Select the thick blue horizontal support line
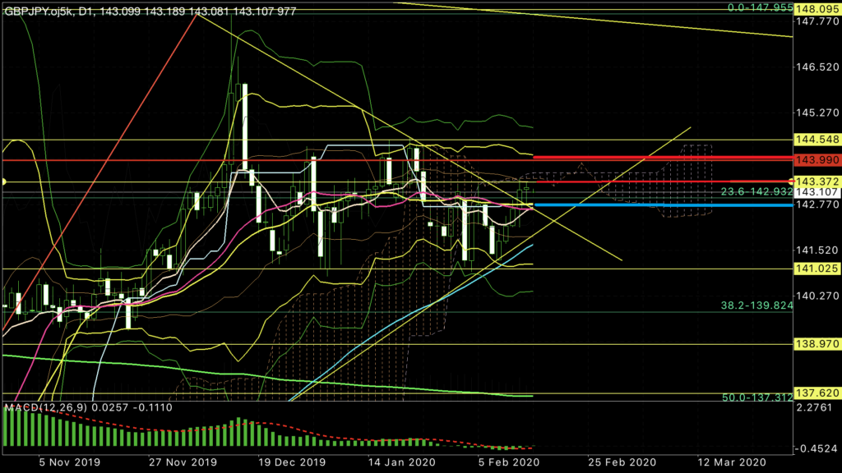Image resolution: width=842 pixels, height=473 pixels. click(664, 204)
